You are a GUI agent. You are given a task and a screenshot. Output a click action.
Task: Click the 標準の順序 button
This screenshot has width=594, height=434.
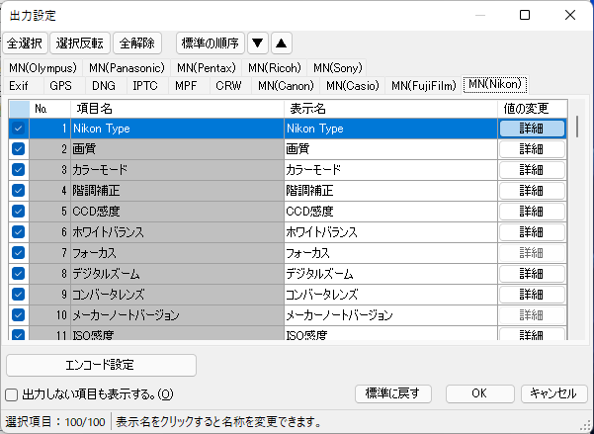[209, 43]
